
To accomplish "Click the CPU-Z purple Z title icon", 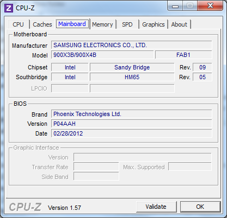I will tap(9, 8).
